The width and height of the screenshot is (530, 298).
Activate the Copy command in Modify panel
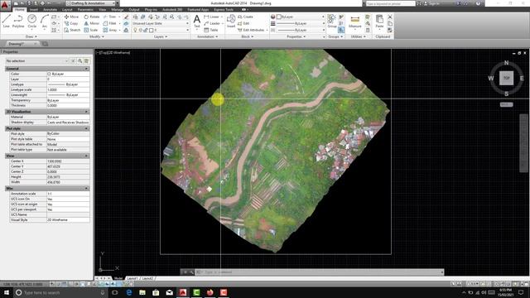point(71,23)
